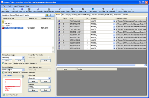Click New under Primary Knowledge
Image resolution: width=149 pixels, height=98 pixels.
pos(7,61)
